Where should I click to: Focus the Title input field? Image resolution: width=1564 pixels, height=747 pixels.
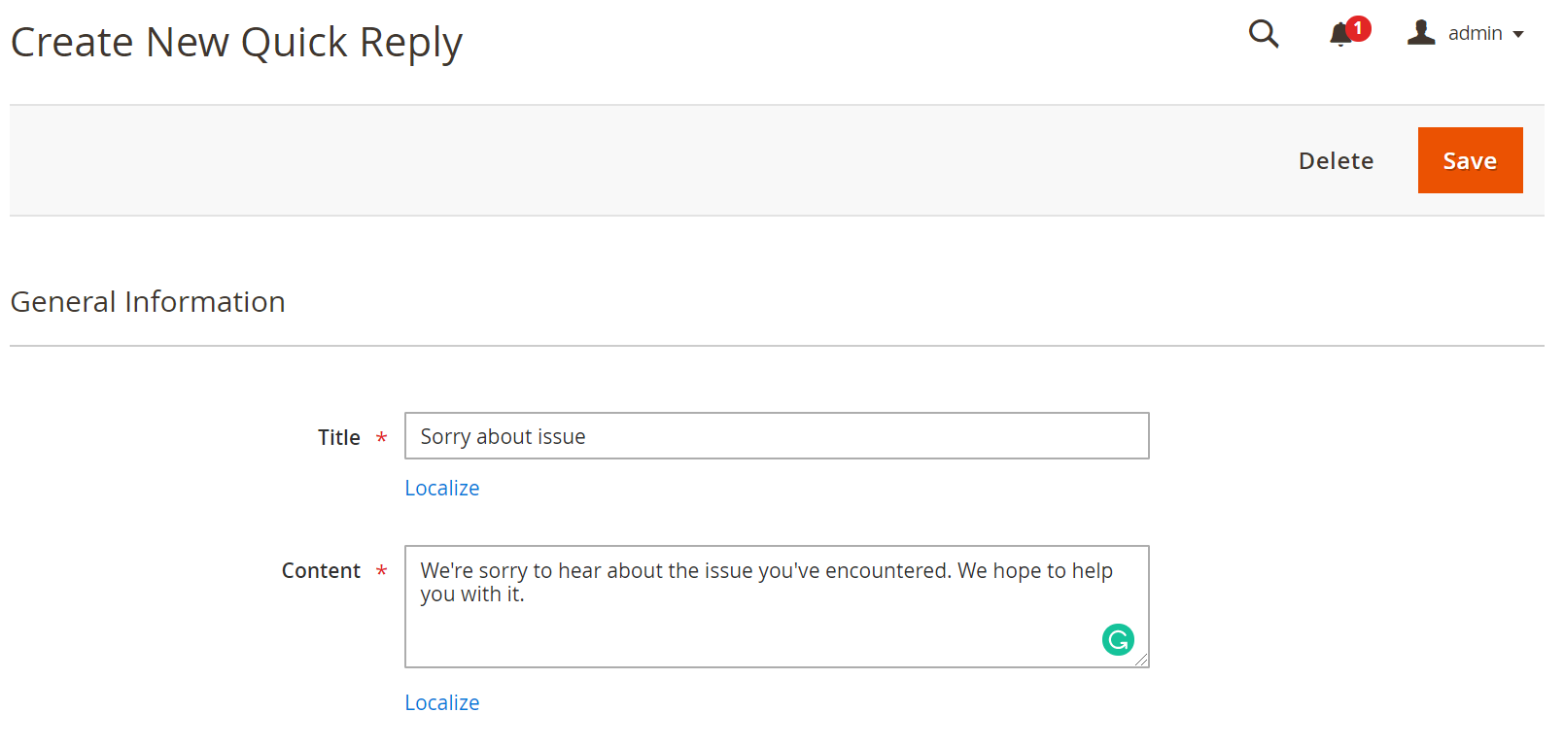coord(777,436)
